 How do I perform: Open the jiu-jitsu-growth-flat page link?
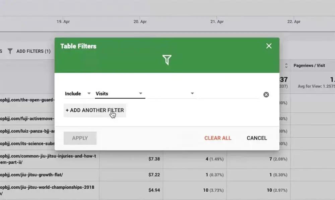pos(31,175)
